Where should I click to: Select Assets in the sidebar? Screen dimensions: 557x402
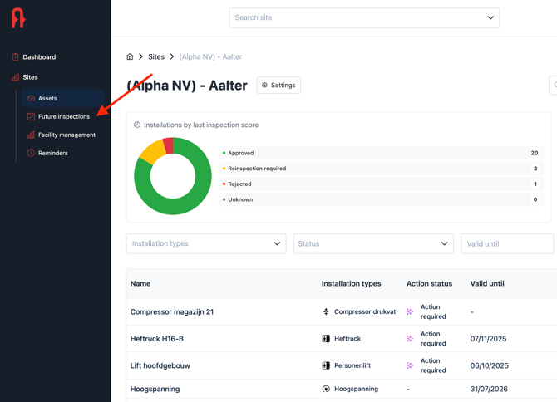tap(47, 98)
